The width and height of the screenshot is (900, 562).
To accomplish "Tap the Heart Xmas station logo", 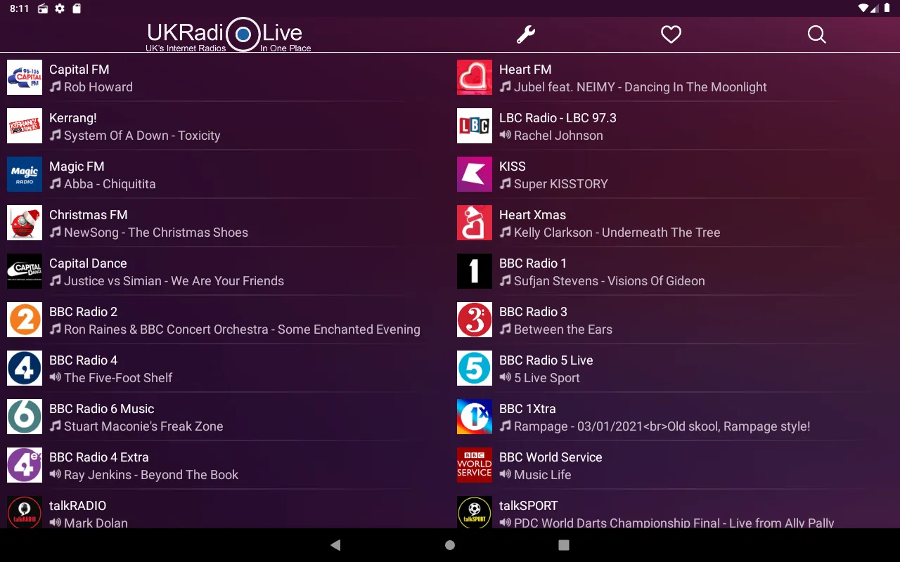I will (x=475, y=223).
